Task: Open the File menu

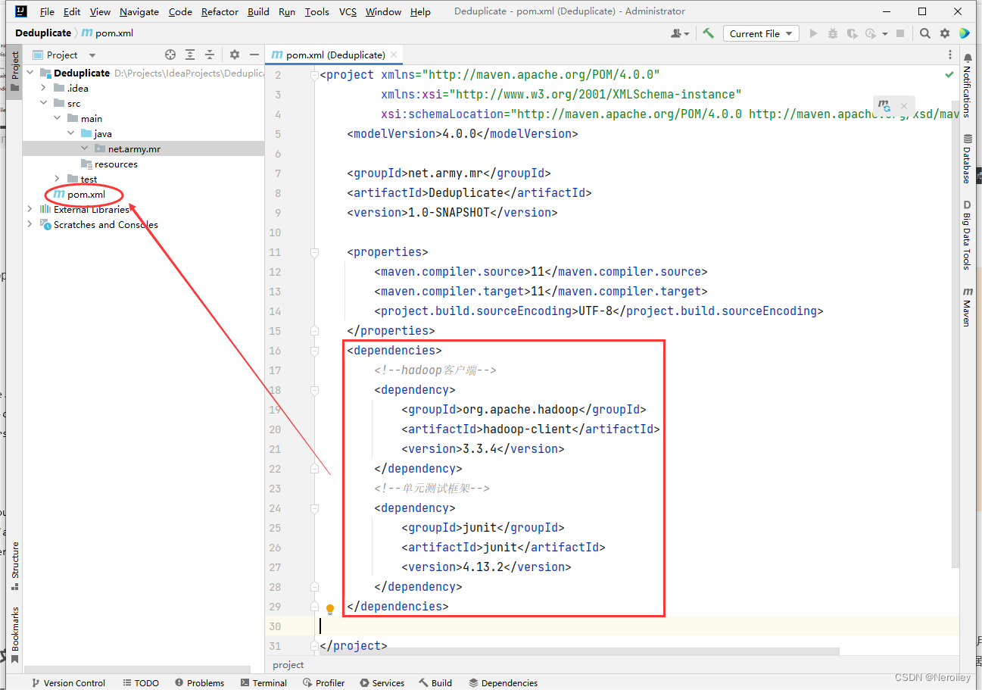Action: pyautogui.click(x=47, y=11)
